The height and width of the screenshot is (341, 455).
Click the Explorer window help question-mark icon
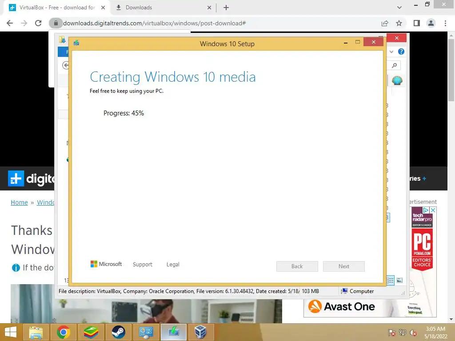tap(401, 52)
